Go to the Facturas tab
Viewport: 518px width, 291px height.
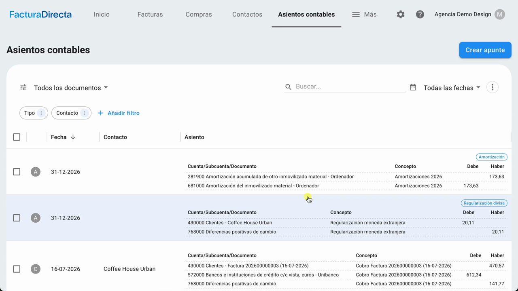[150, 15]
